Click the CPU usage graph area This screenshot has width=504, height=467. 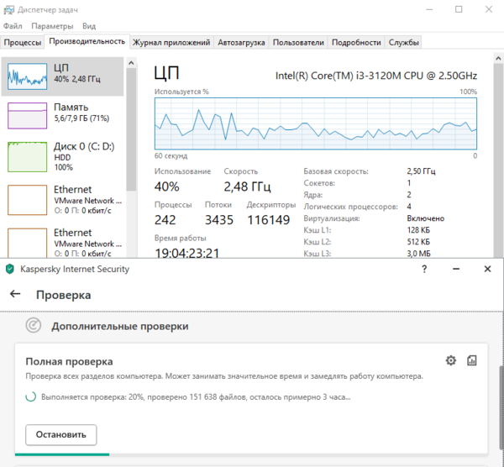tap(315, 123)
